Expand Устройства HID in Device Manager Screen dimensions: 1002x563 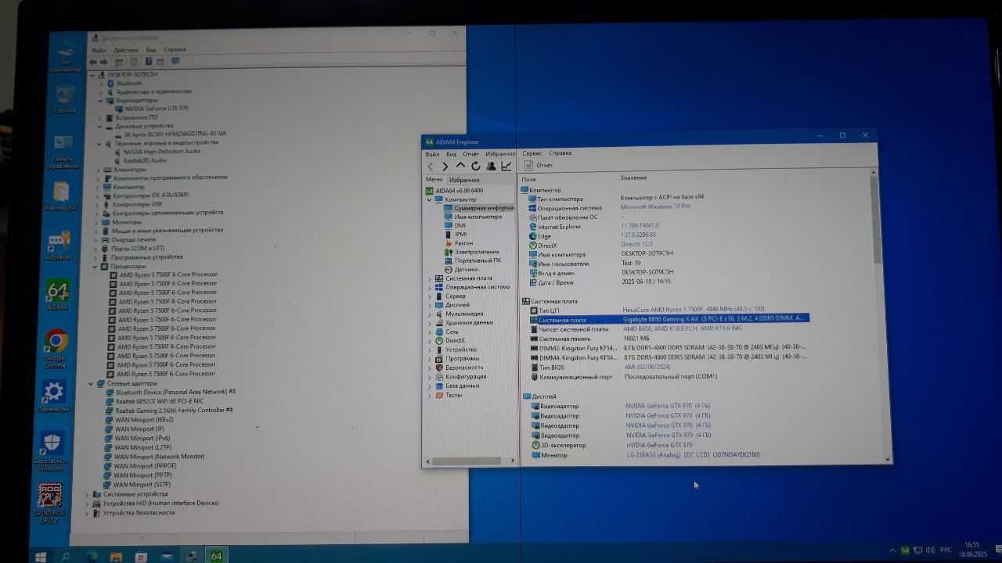point(87,503)
